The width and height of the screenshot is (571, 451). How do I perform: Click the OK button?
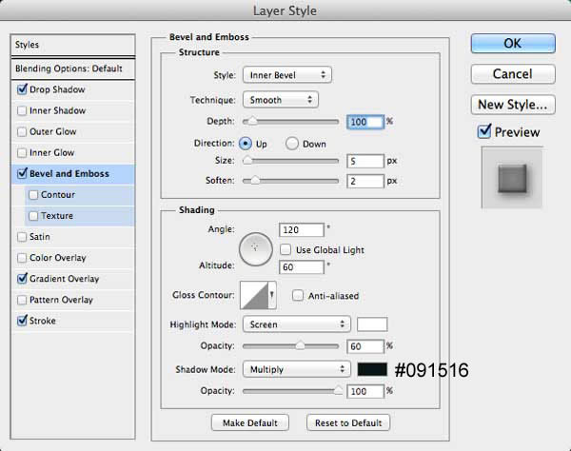click(513, 44)
